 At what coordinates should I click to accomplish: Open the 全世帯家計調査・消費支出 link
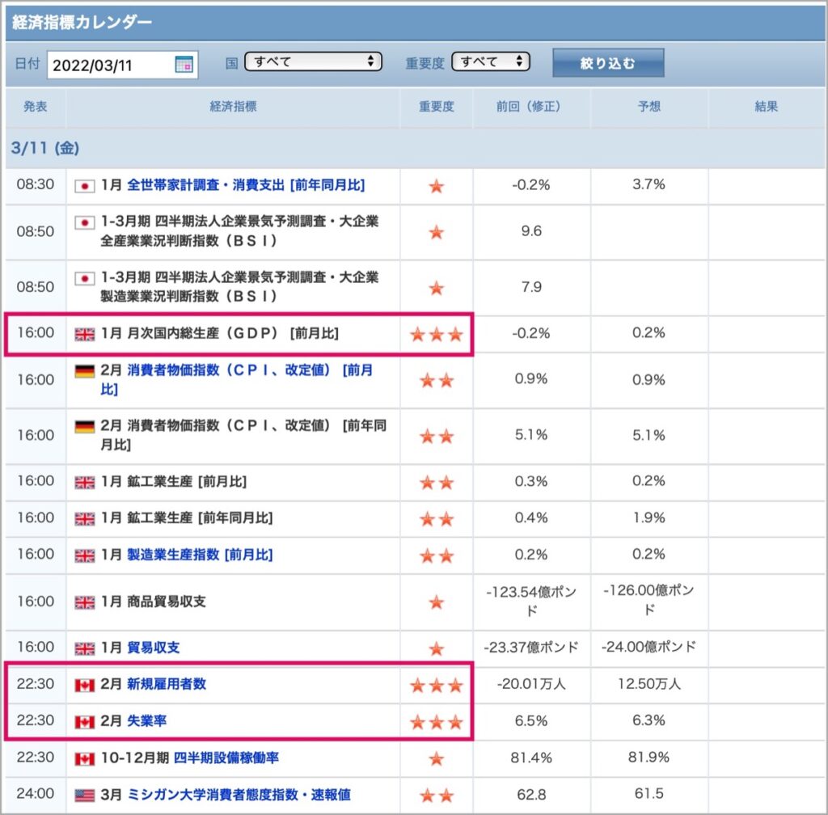[246, 185]
